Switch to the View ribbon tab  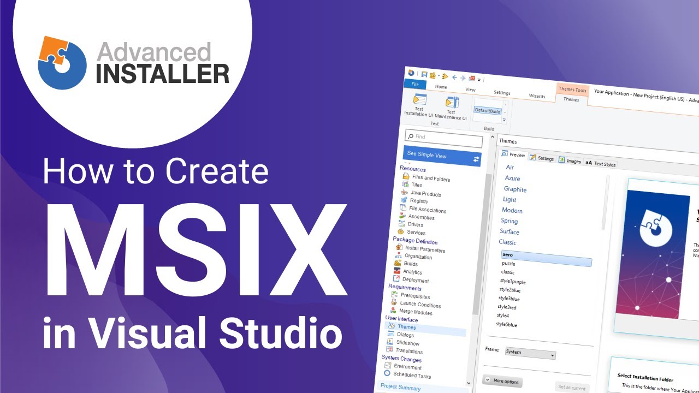[470, 90]
